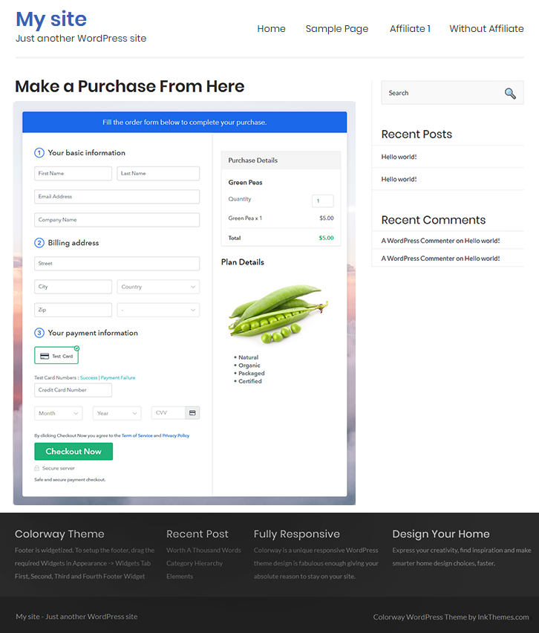This screenshot has width=539, height=633.
Task: Open the Year expiry dropdown
Action: coord(117,413)
